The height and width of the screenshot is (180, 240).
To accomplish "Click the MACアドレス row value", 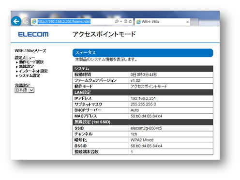I will point(146,116).
